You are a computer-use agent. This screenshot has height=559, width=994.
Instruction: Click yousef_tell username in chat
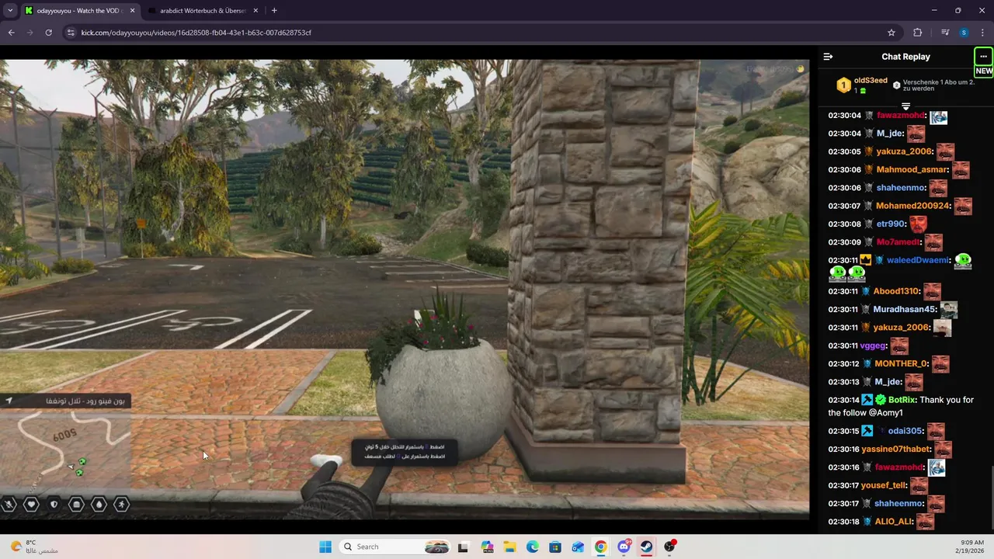point(884,485)
